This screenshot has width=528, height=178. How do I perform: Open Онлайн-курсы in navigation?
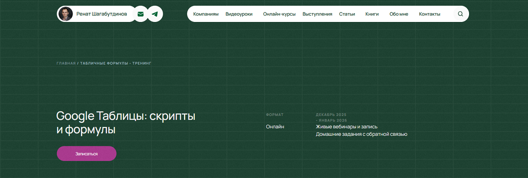click(x=279, y=14)
